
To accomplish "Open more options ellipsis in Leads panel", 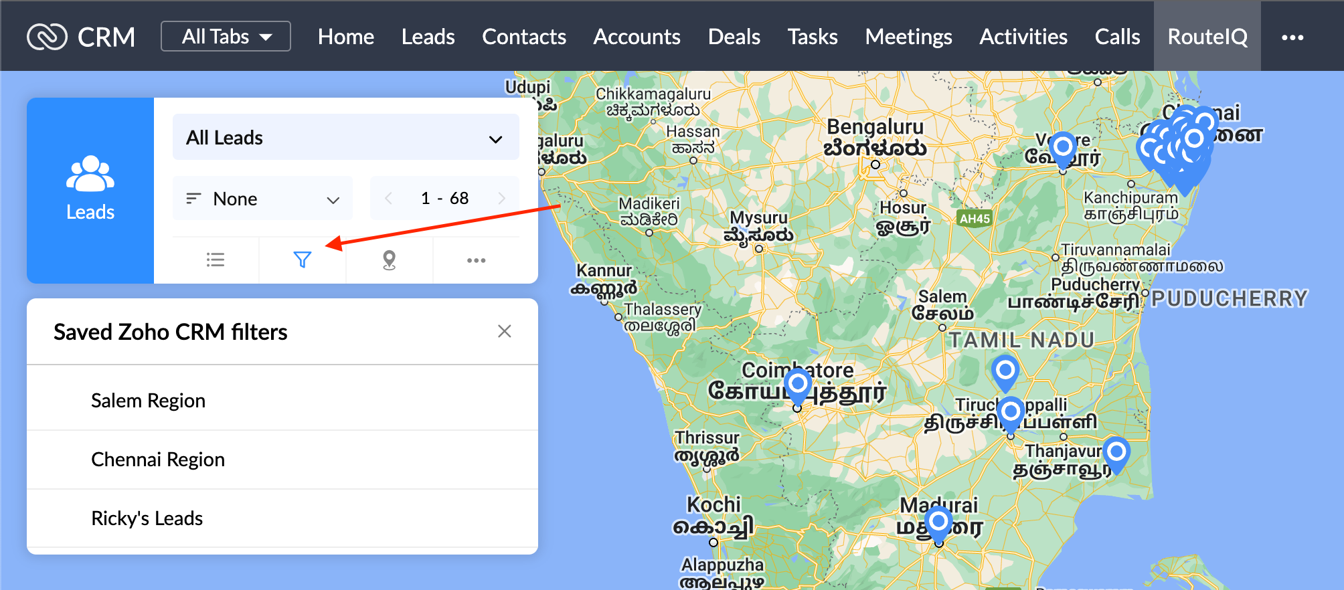I will tap(476, 260).
